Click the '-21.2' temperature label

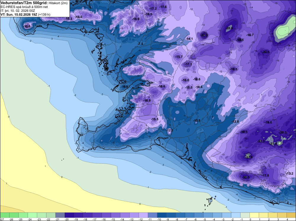(x=261, y=141)
